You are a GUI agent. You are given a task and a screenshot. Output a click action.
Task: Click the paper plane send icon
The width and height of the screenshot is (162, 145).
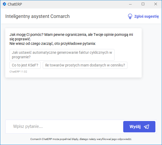pyautogui.click(x=146, y=127)
